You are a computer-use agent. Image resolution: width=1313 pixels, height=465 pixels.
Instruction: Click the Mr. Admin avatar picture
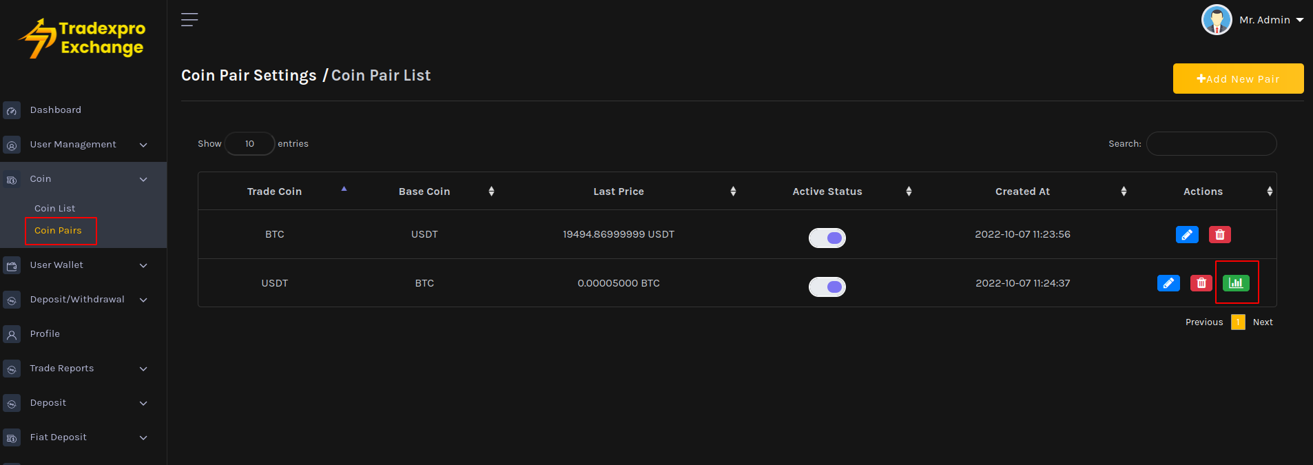point(1217,20)
